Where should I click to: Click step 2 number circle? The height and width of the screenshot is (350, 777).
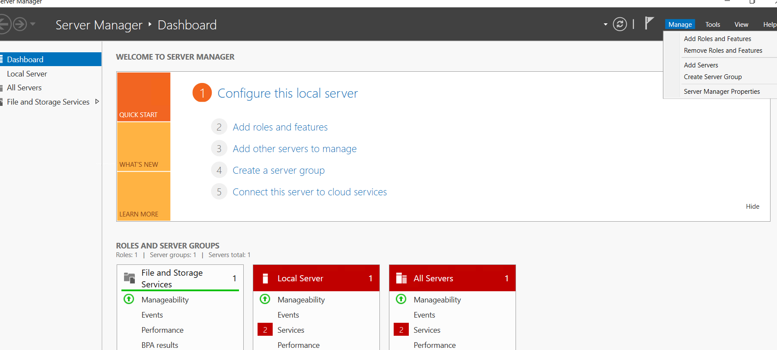(x=219, y=127)
